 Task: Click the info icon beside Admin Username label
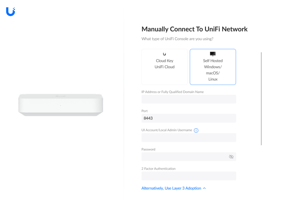pos(196,130)
